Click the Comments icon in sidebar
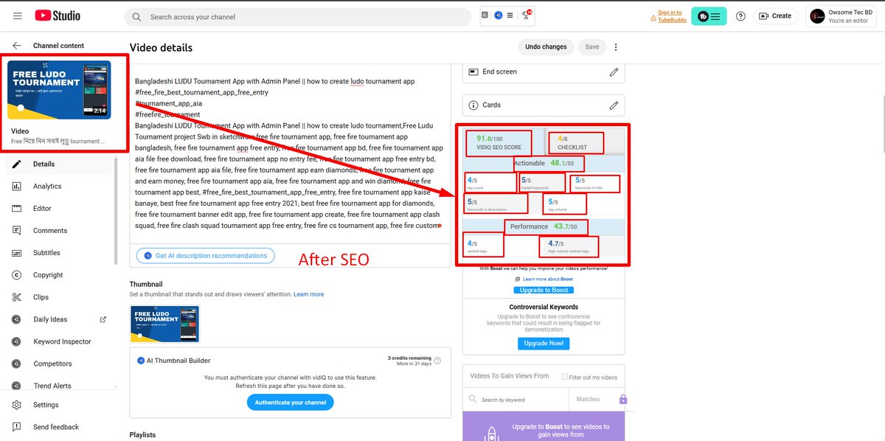This screenshot has height=441, width=885. click(17, 231)
